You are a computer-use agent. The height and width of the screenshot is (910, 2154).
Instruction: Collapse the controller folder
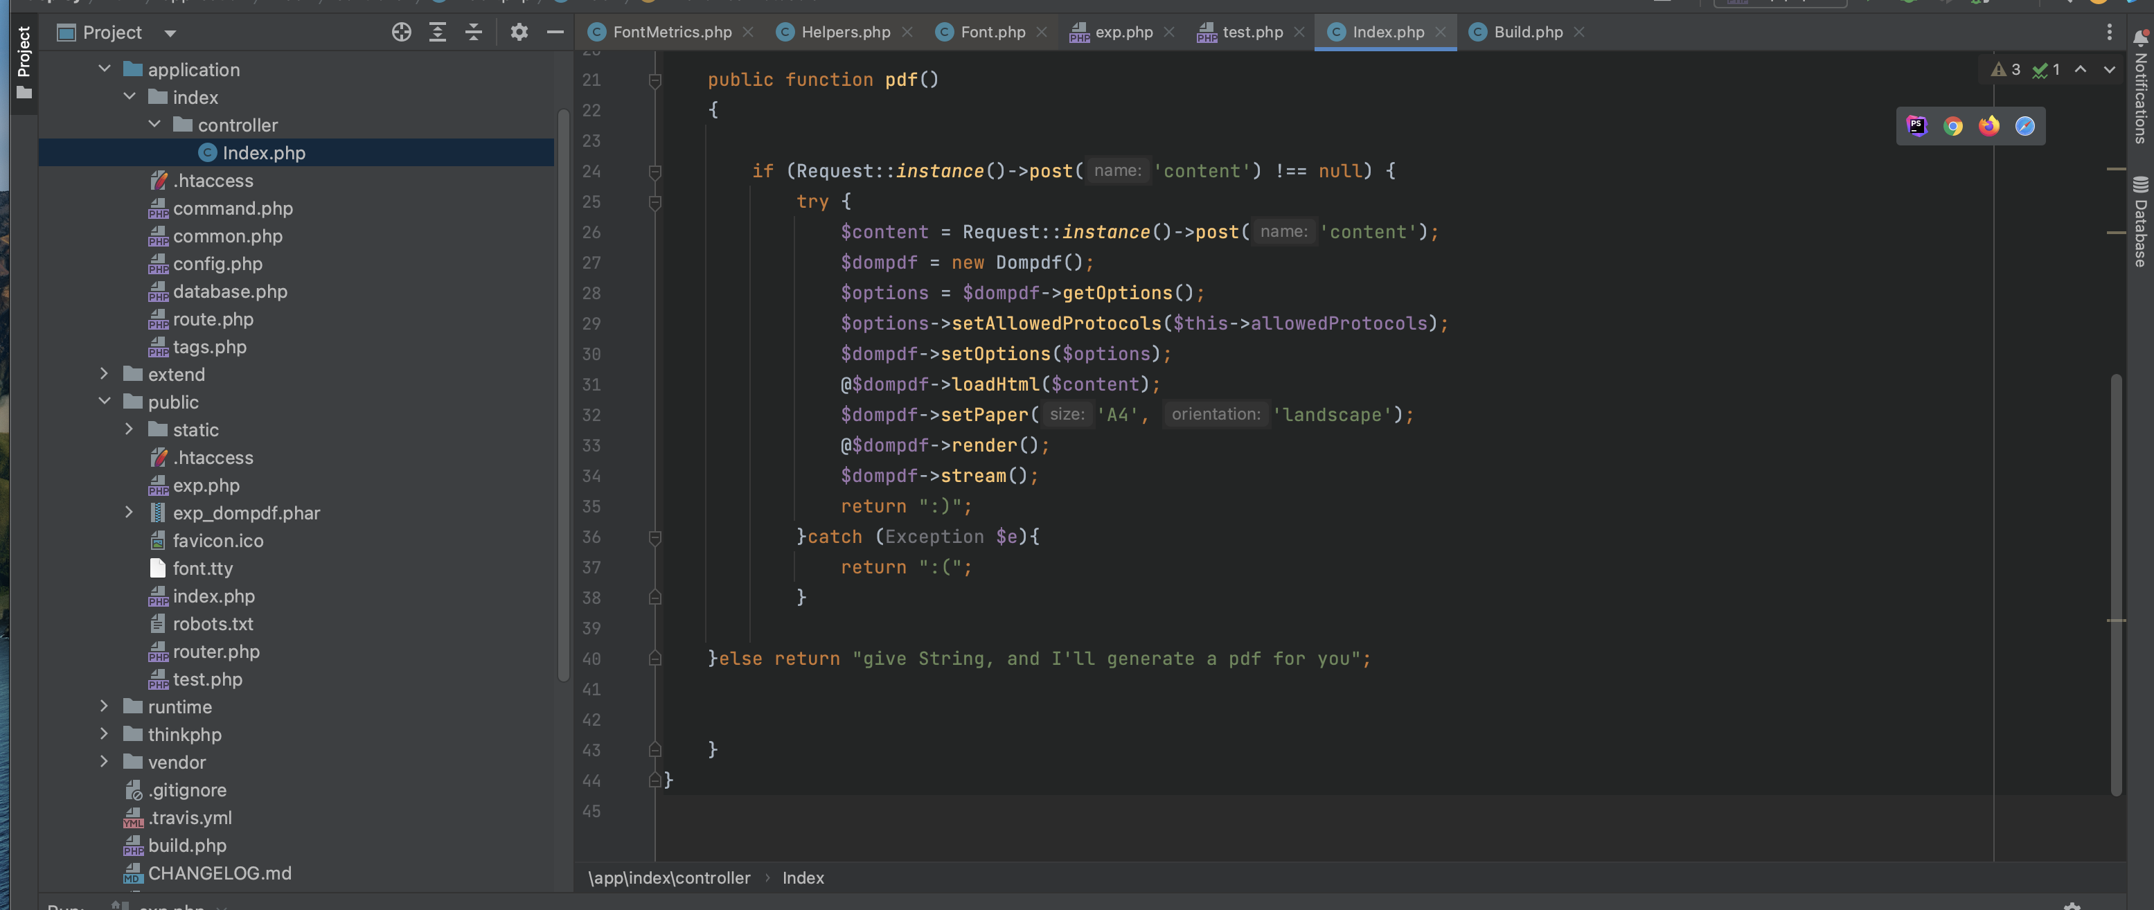click(154, 124)
